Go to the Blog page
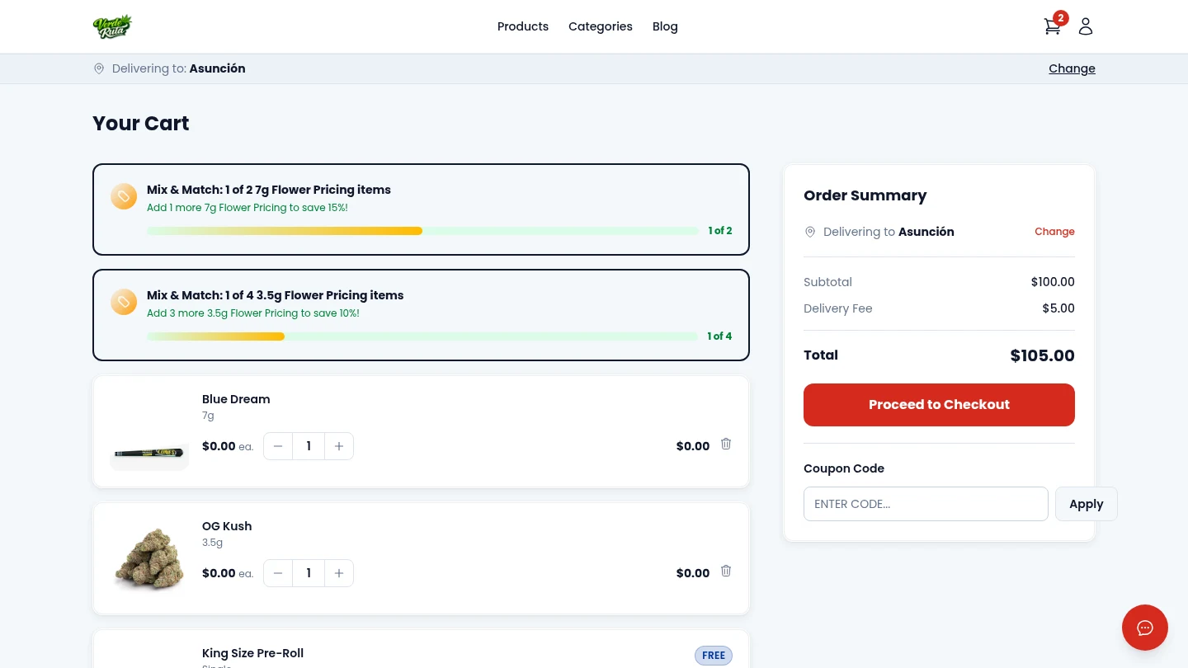Viewport: 1188px width, 668px height. pos(665,26)
